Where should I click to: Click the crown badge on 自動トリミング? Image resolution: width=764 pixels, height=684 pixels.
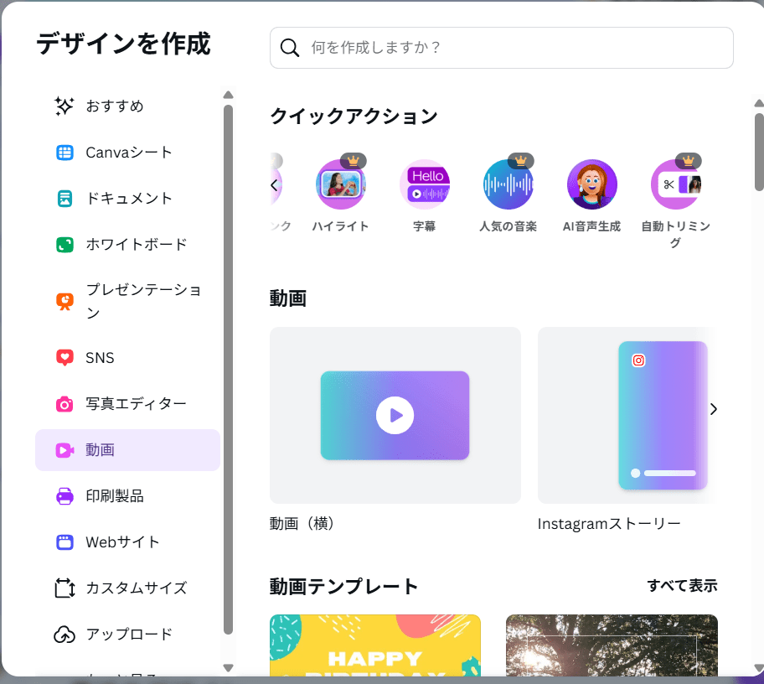point(689,160)
